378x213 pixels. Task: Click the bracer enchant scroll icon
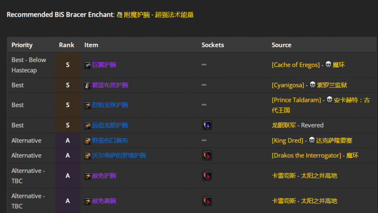(x=119, y=15)
